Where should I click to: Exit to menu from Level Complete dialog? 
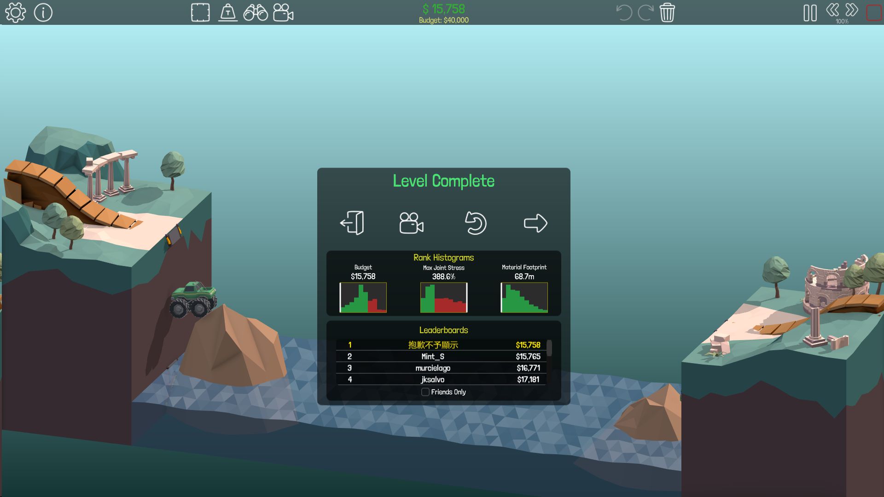(352, 223)
